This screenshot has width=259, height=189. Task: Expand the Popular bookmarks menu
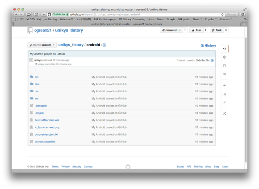tap(211, 19)
